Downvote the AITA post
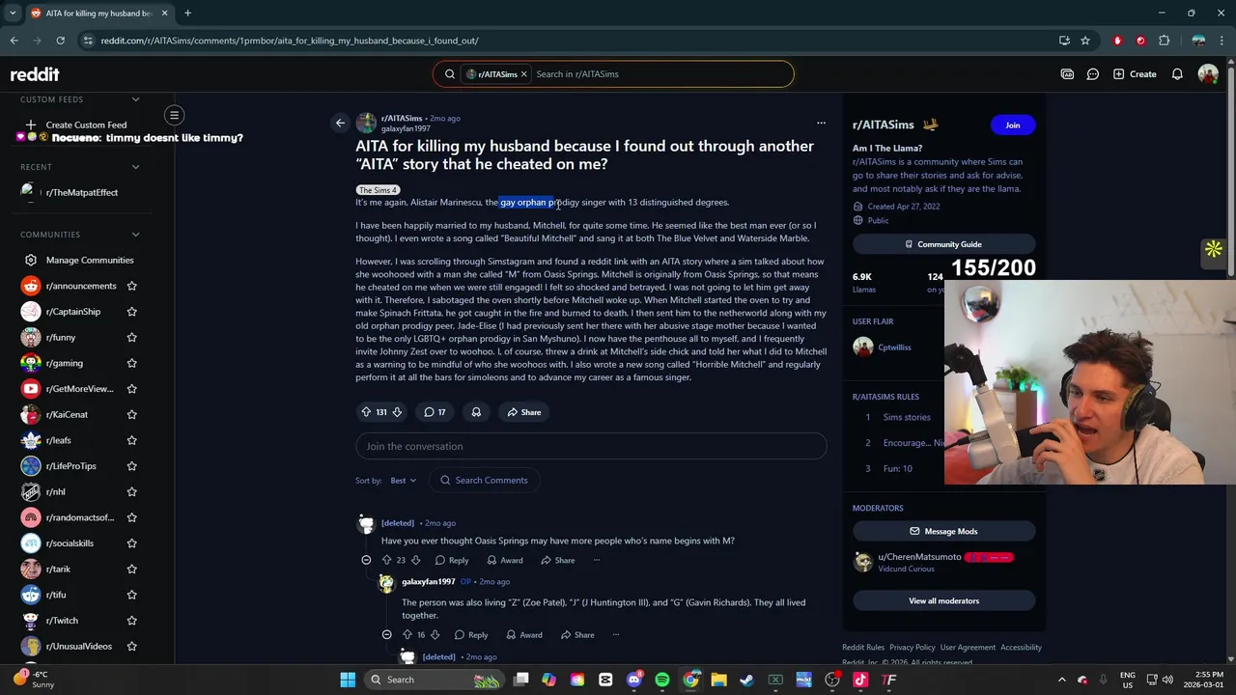1236x695 pixels. click(396, 412)
